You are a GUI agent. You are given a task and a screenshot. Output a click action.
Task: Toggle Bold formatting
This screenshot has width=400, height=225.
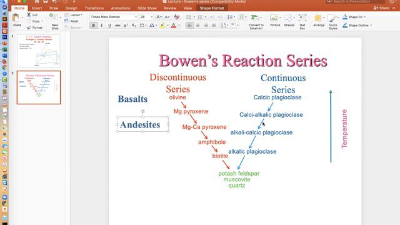tap(93, 25)
